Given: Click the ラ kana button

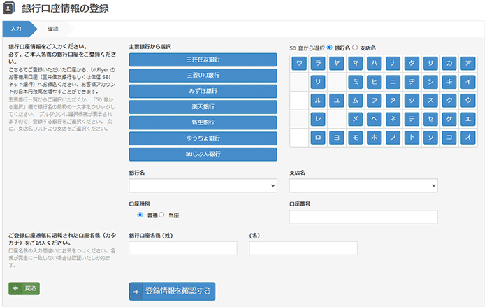Looking at the screenshot, I should (x=318, y=63).
